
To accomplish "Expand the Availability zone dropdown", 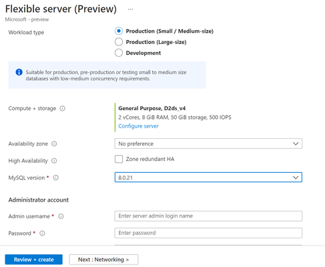I will tap(208, 144).
